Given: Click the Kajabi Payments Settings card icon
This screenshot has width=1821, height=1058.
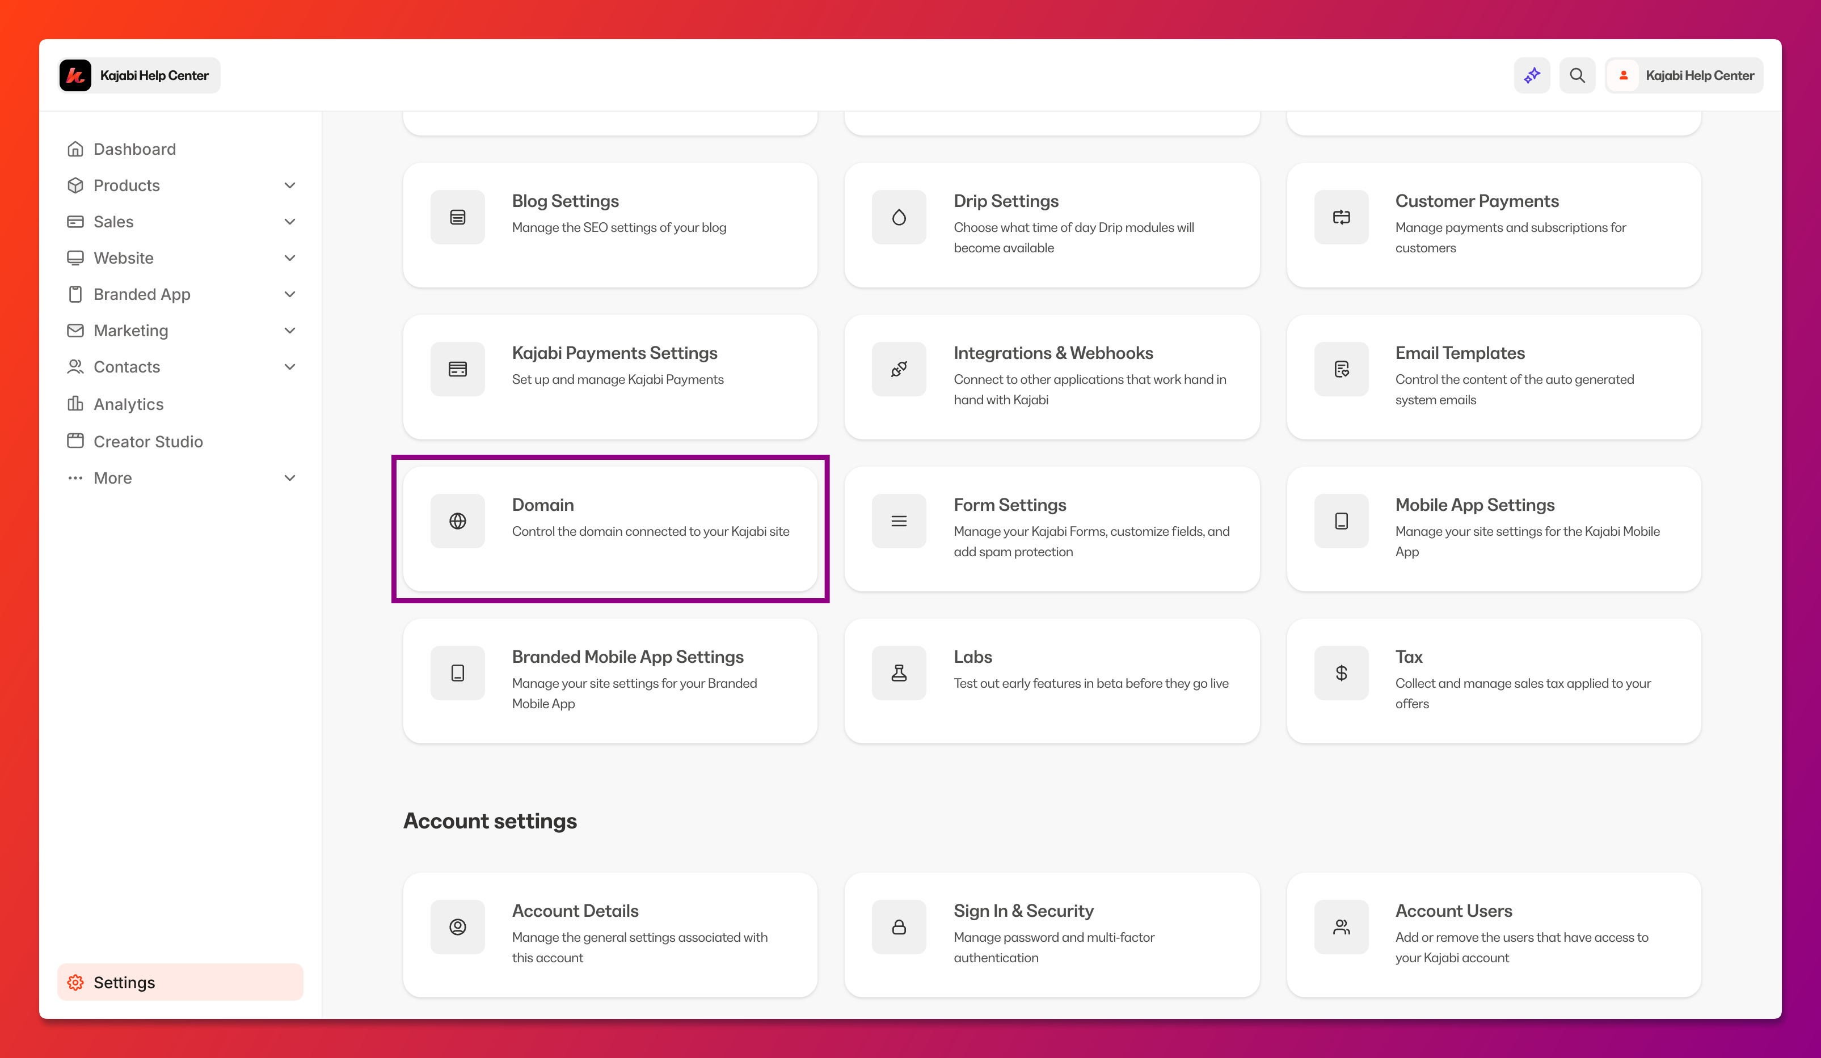Looking at the screenshot, I should click(x=457, y=369).
